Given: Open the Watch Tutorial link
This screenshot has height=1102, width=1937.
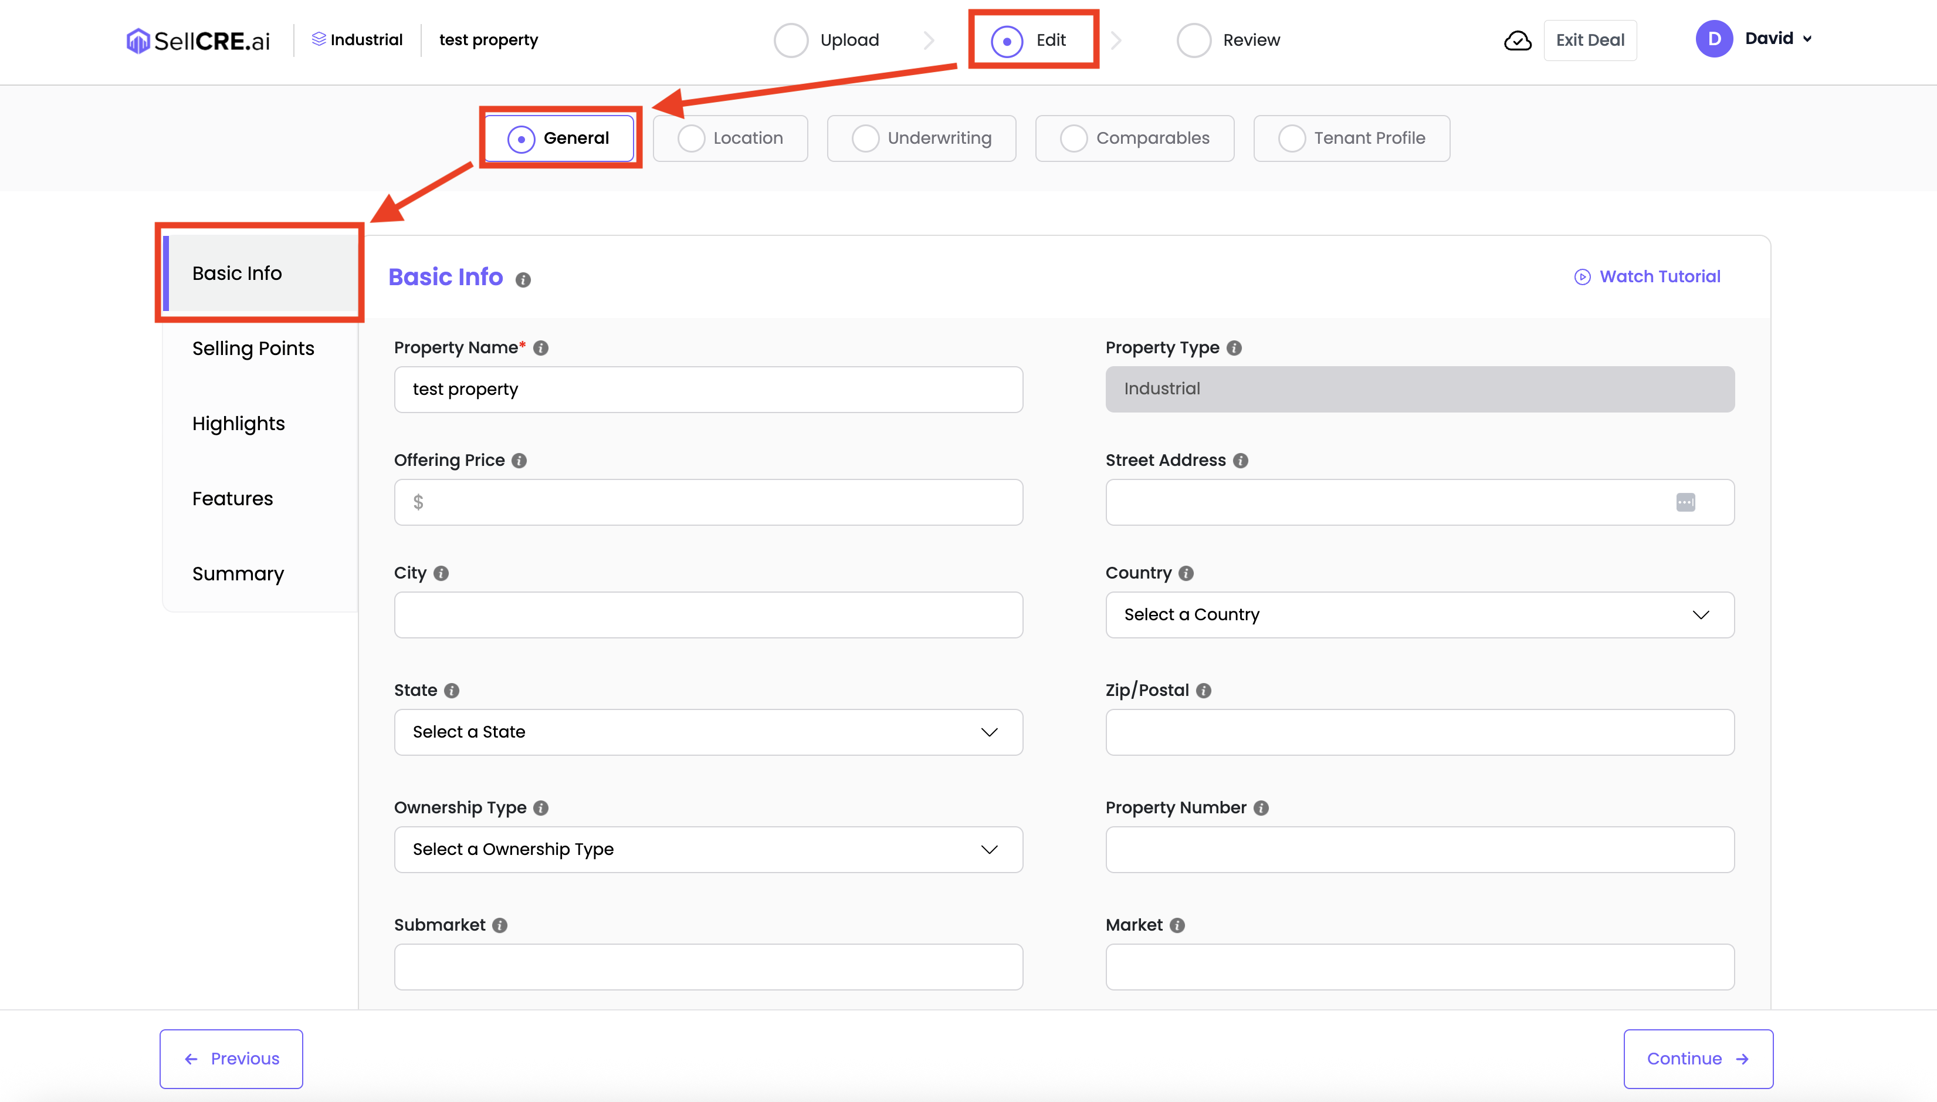Looking at the screenshot, I should tap(1647, 276).
